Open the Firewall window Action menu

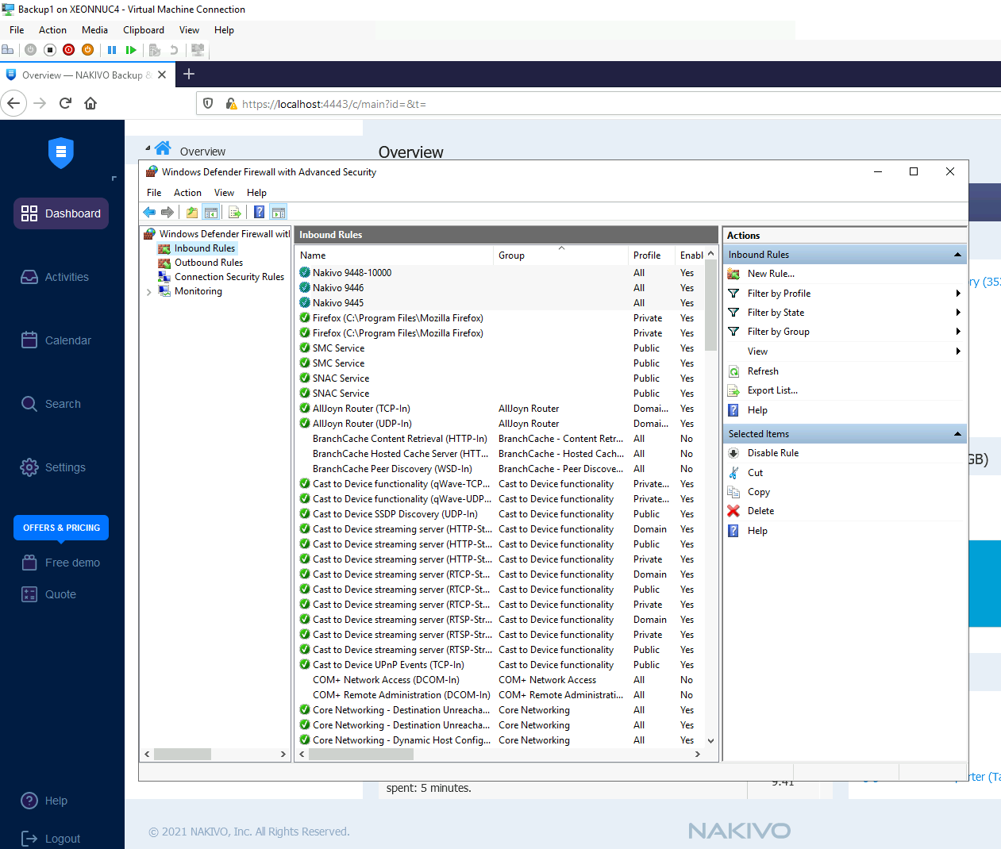pyautogui.click(x=187, y=193)
